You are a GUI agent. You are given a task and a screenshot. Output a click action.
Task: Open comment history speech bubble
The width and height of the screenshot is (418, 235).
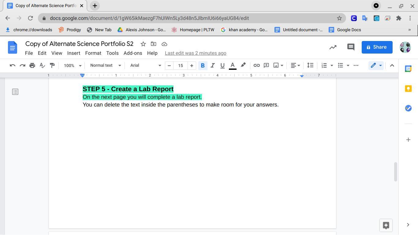coord(351,47)
